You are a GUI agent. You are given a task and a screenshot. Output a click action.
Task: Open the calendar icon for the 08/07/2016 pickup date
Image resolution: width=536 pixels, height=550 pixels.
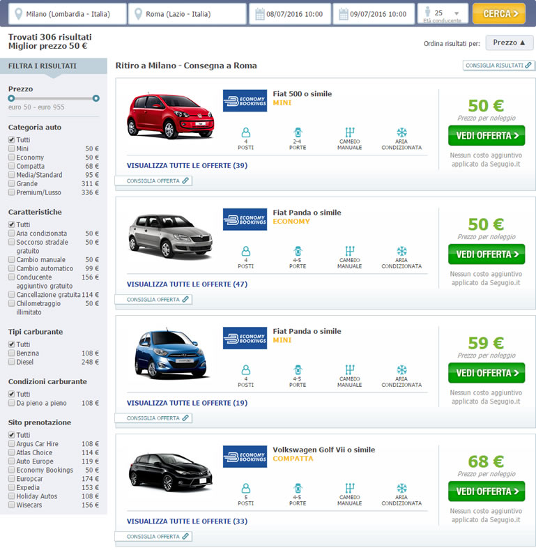260,14
